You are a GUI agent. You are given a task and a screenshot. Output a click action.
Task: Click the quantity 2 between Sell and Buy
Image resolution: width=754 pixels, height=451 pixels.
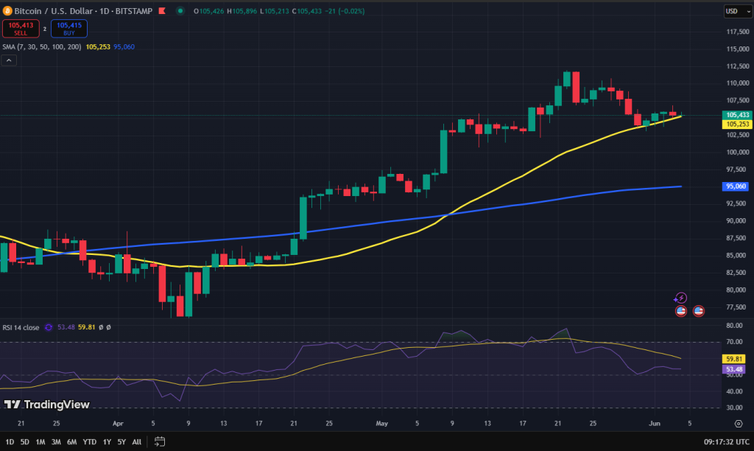pos(45,29)
